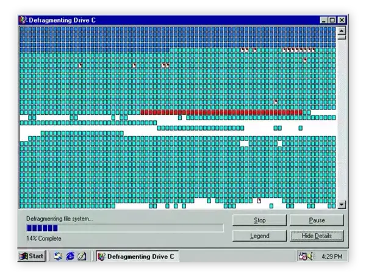
Task: Click the Task Scheduler tray icon
Action: click(x=303, y=256)
